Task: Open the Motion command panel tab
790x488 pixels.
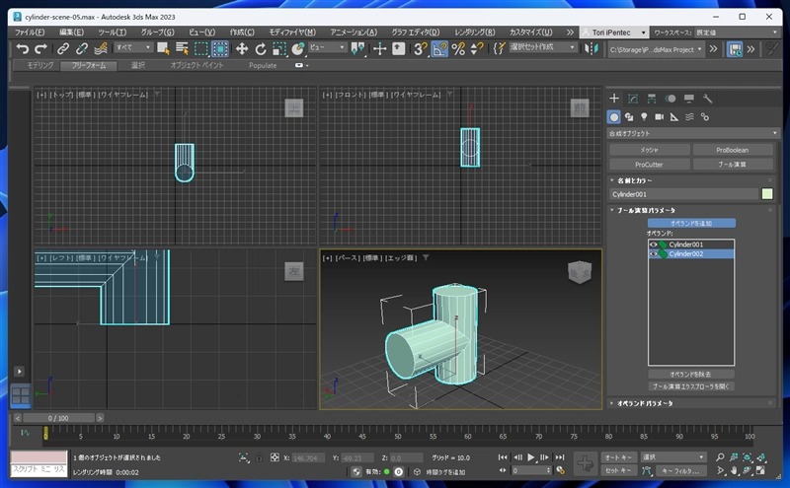Action: tap(671, 99)
